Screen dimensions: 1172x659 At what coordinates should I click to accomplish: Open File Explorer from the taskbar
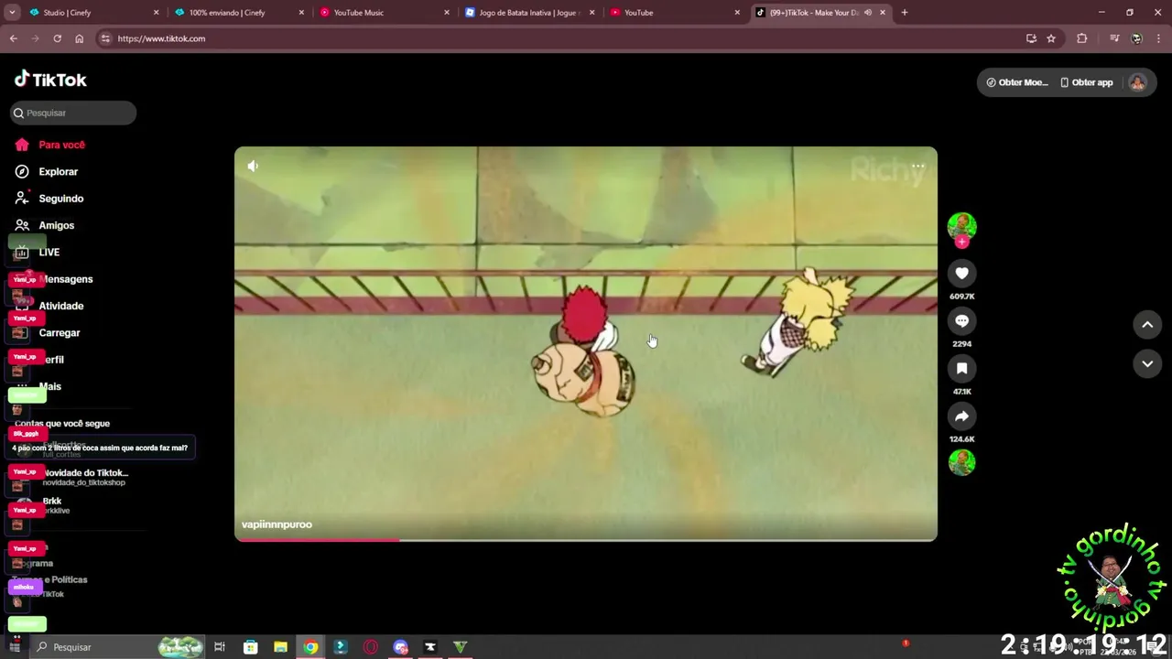point(280,647)
